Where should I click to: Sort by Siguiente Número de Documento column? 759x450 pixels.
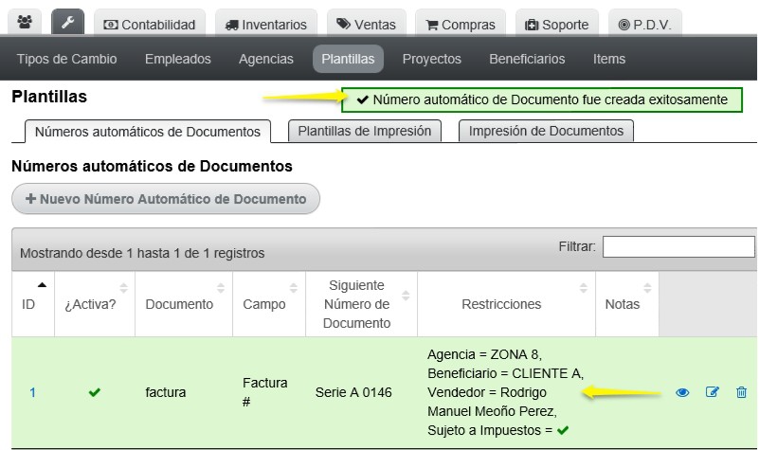(x=362, y=304)
